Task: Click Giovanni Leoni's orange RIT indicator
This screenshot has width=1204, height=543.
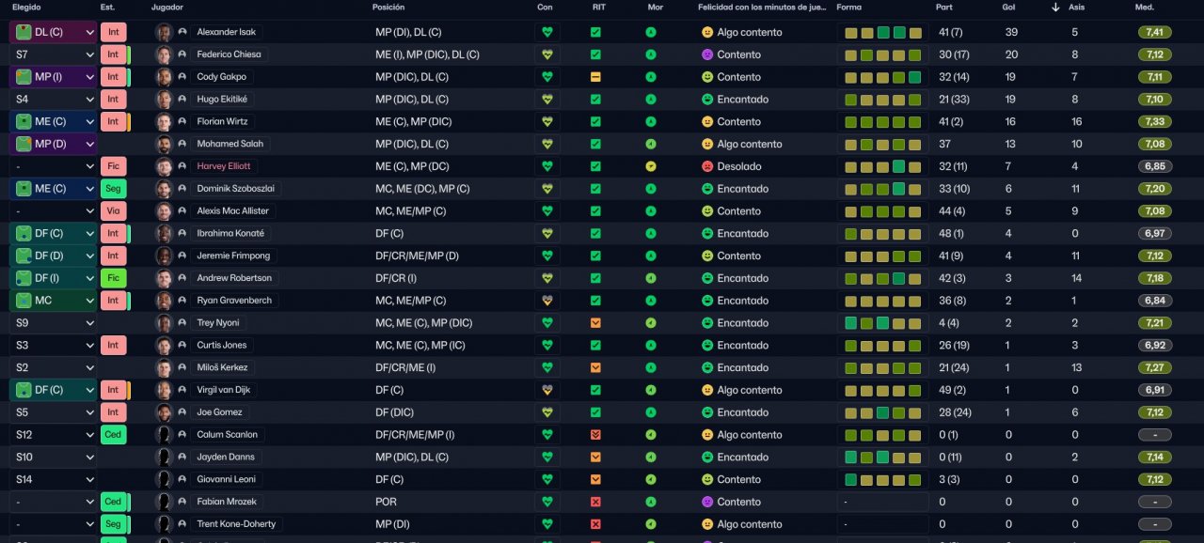Action: (x=595, y=480)
